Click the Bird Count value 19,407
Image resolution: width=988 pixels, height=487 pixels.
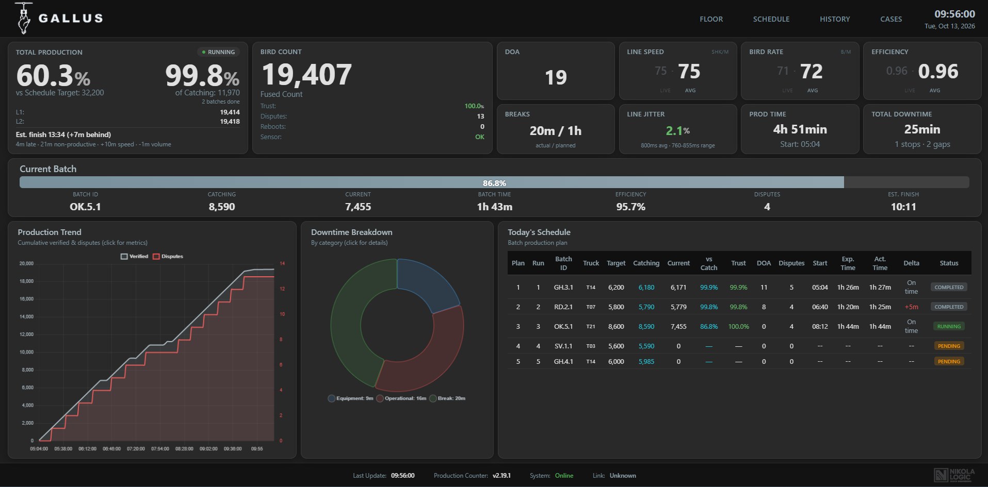point(306,74)
